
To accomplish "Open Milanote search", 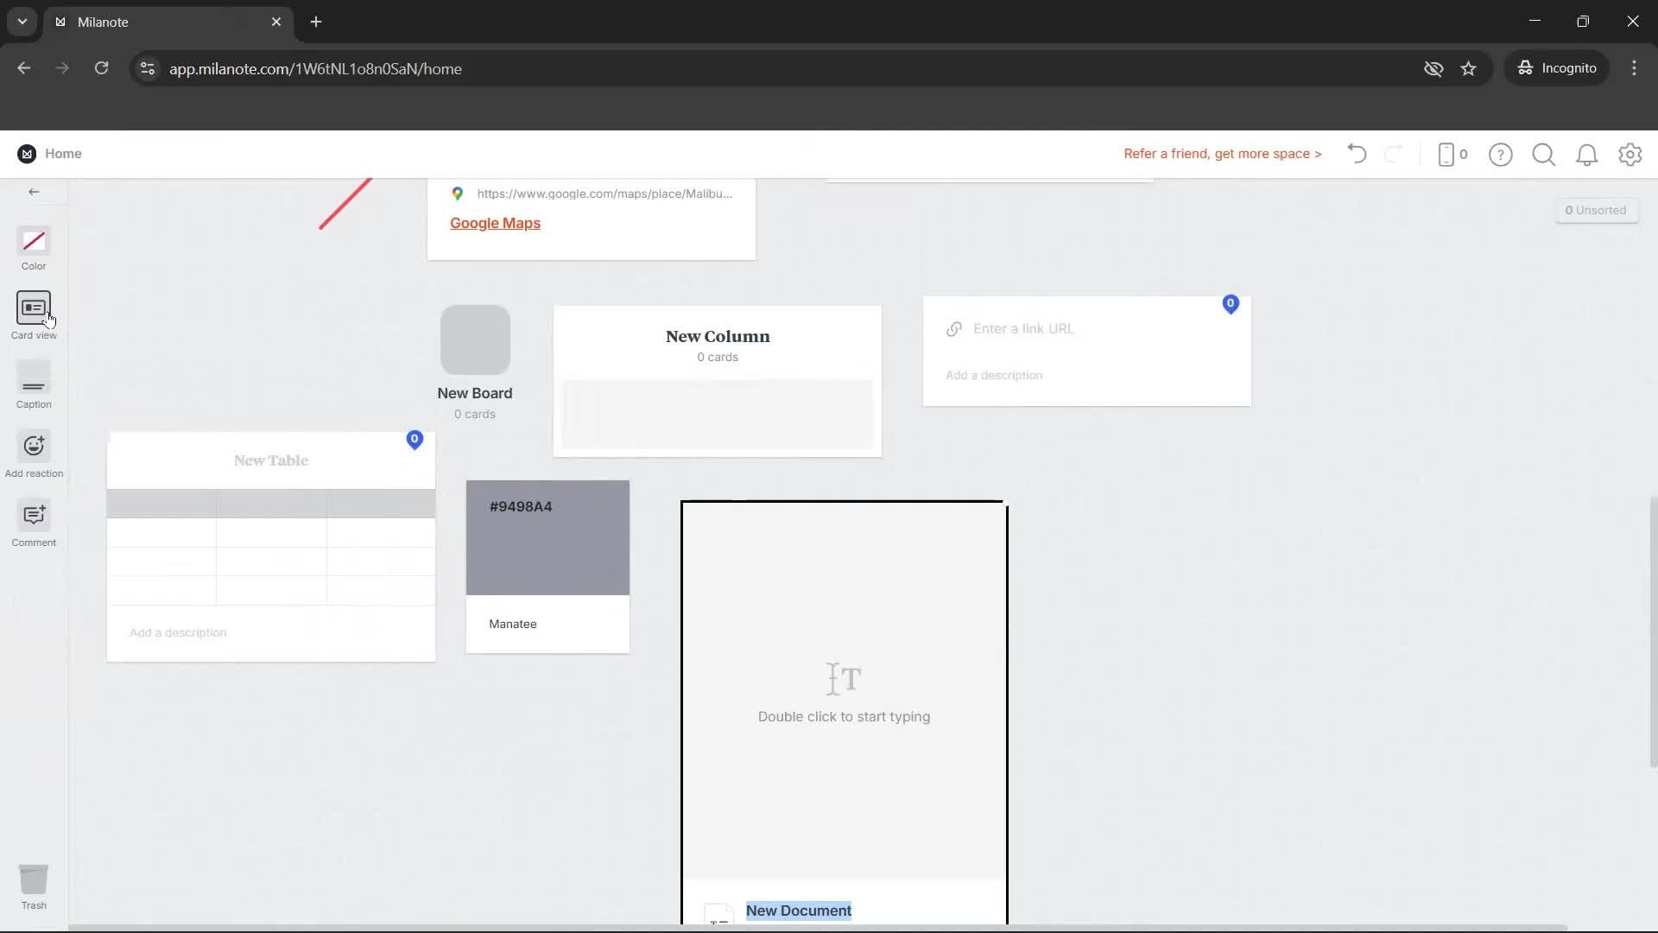I will pos(1543,154).
